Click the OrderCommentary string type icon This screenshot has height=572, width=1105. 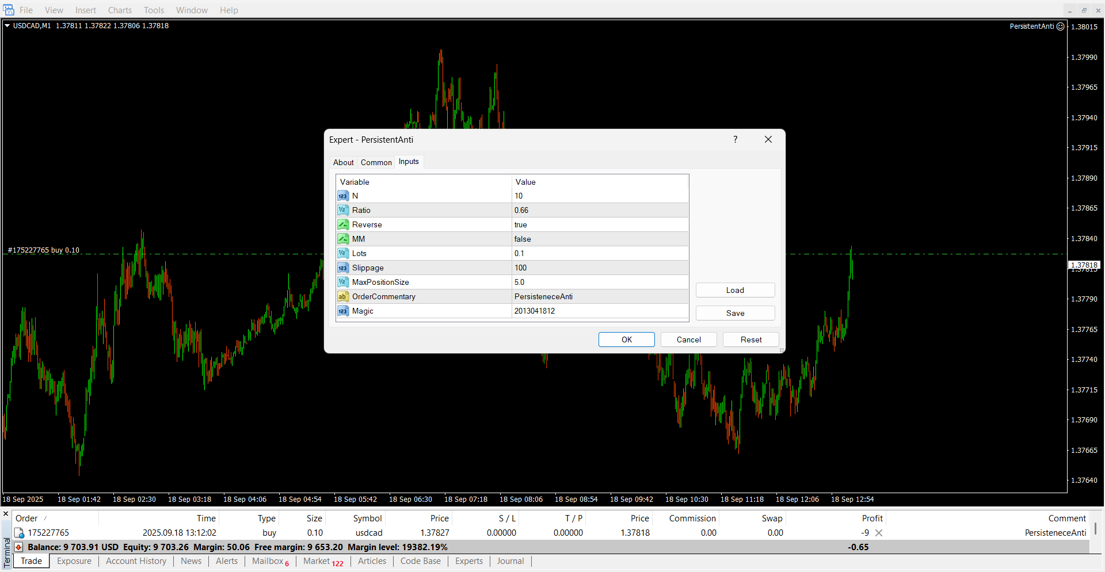point(343,297)
